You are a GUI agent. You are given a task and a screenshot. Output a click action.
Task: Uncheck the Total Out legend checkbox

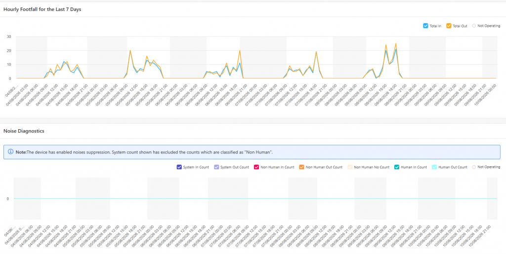449,26
